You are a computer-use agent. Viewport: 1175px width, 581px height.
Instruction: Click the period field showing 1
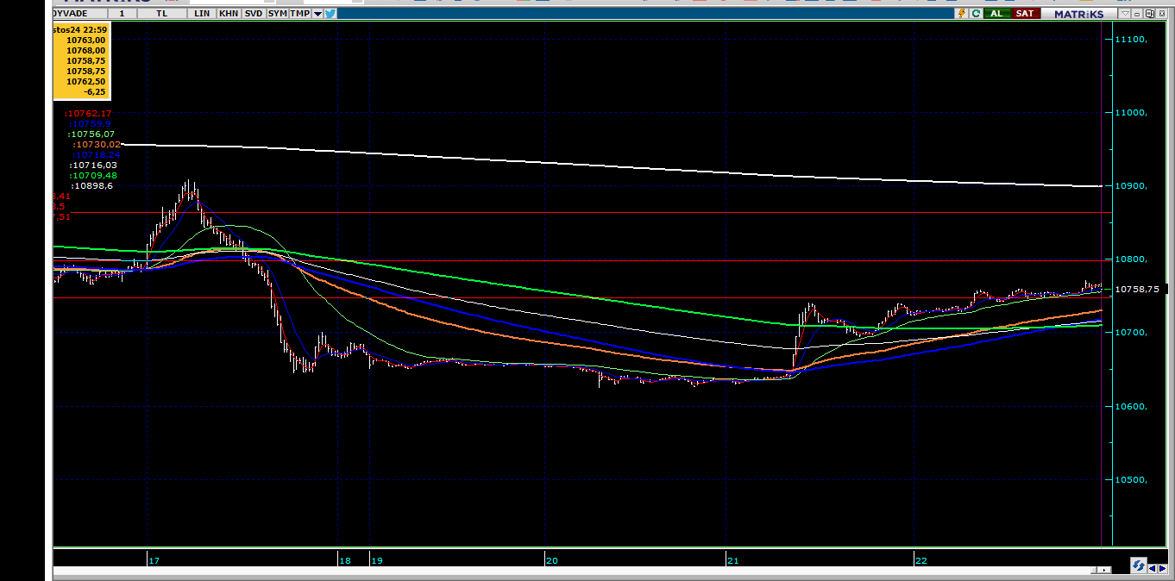point(122,14)
